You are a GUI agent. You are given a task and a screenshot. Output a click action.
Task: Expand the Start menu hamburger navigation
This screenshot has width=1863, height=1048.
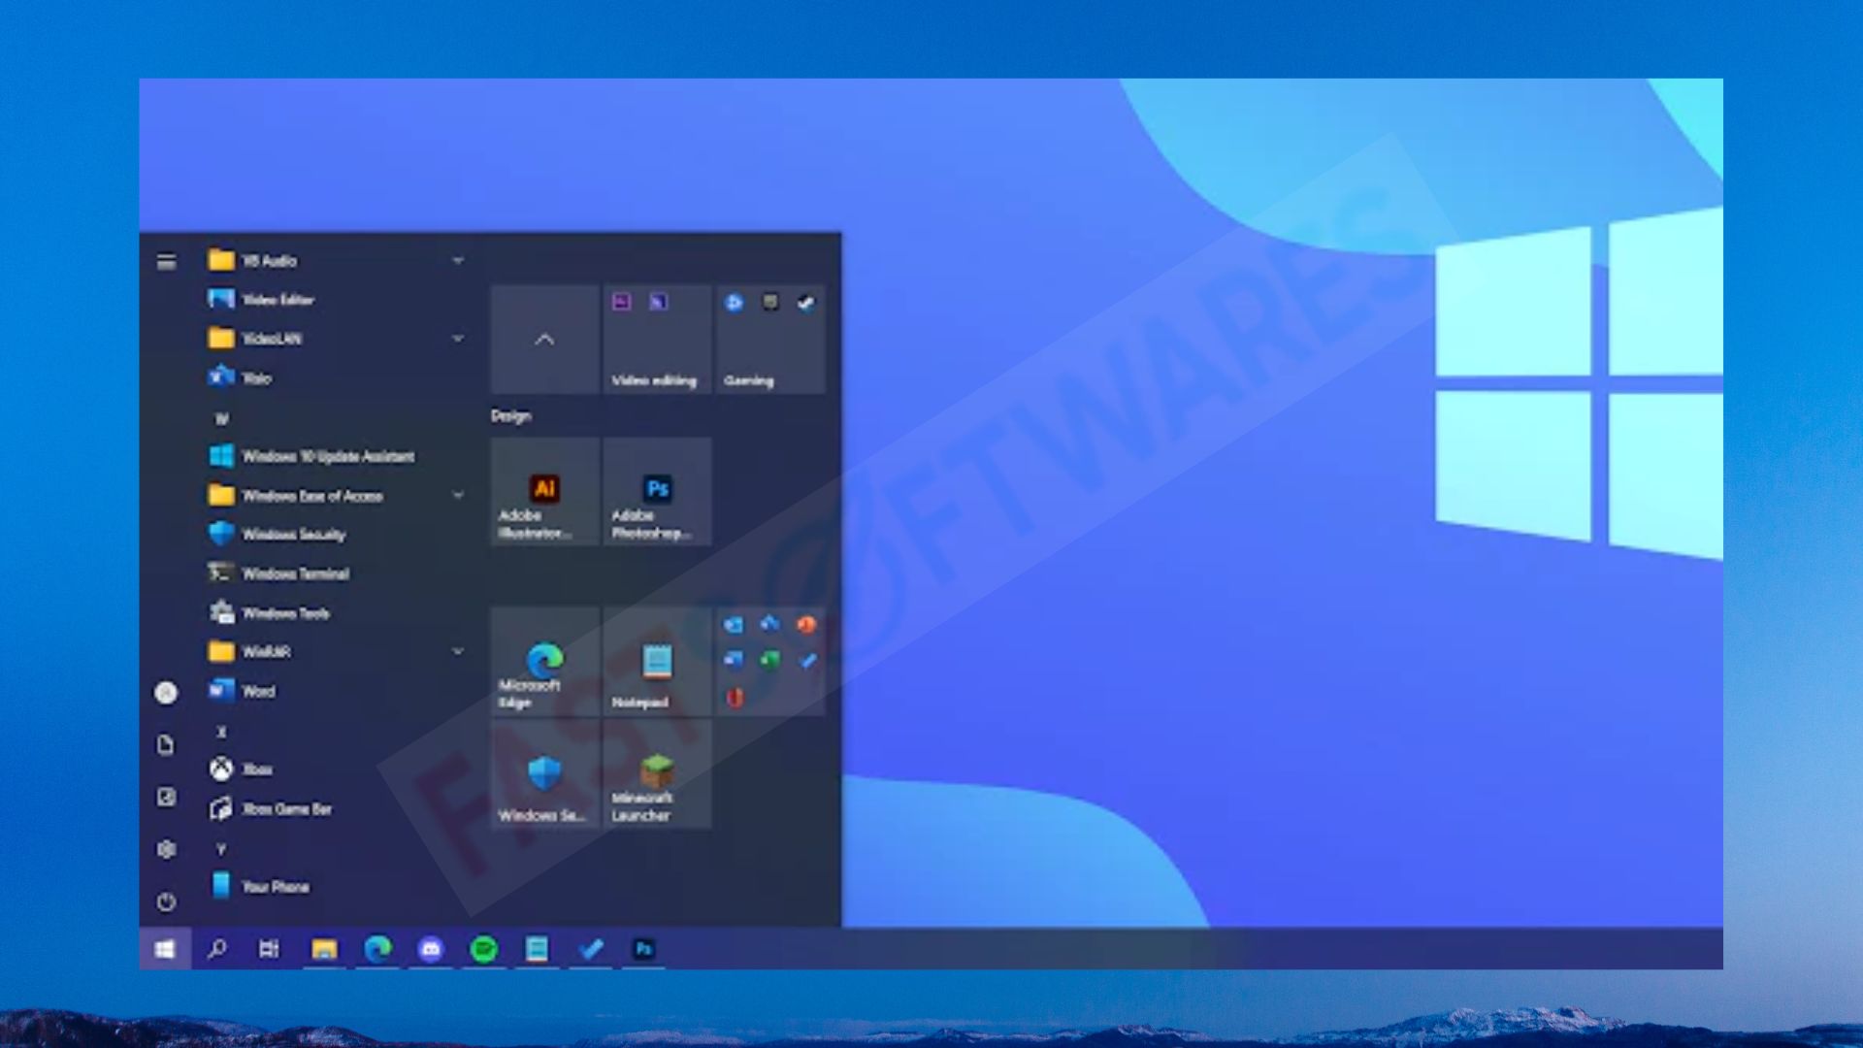click(x=166, y=261)
